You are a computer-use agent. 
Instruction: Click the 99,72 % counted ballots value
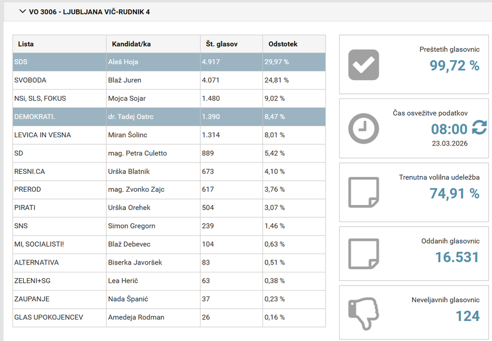pos(454,65)
